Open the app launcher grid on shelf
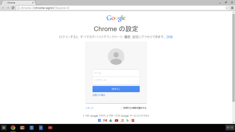 pos(4,128)
